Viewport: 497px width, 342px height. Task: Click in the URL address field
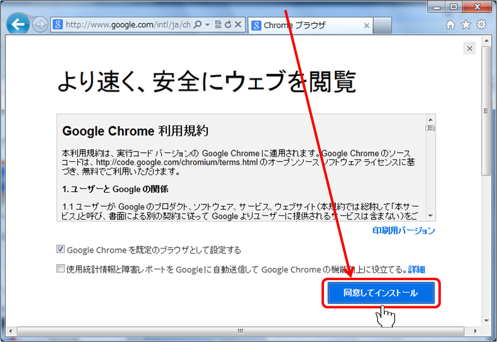(125, 25)
